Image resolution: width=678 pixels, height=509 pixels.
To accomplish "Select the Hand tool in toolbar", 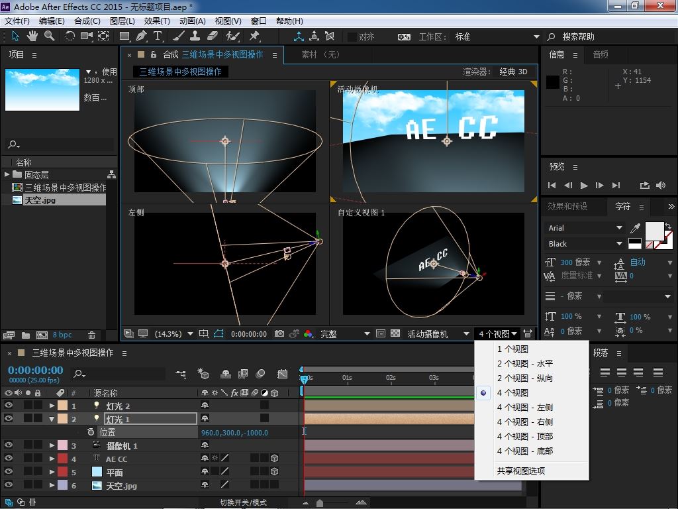I will pyautogui.click(x=33, y=36).
